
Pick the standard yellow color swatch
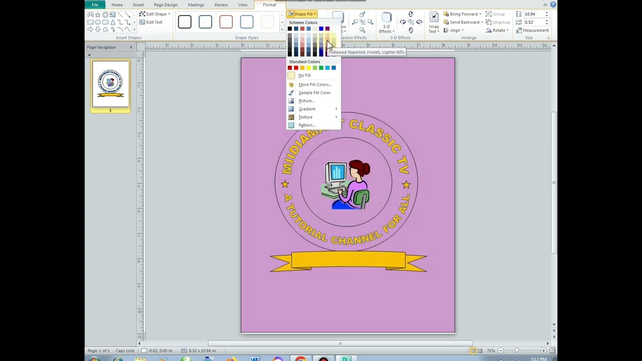click(308, 68)
